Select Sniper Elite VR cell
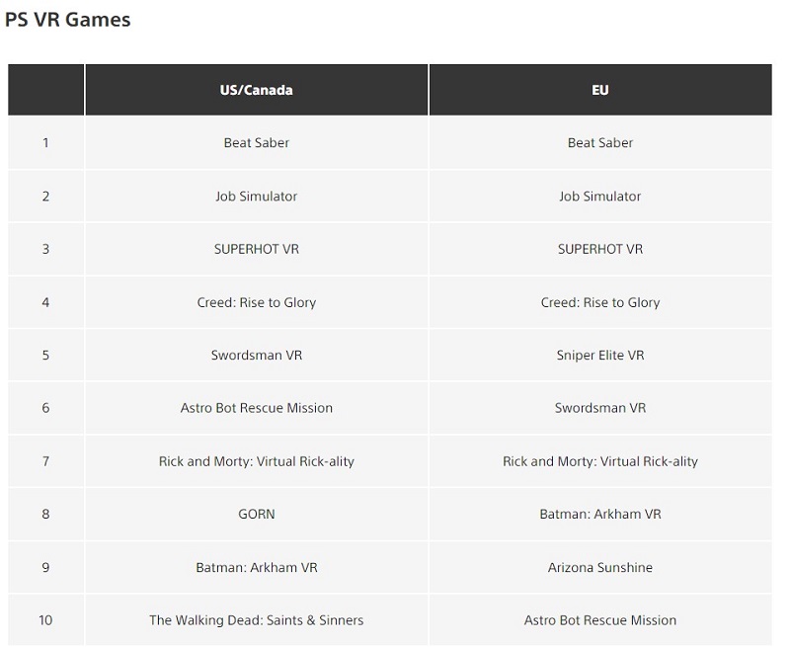Viewport: 790px width, 647px height. tap(600, 356)
